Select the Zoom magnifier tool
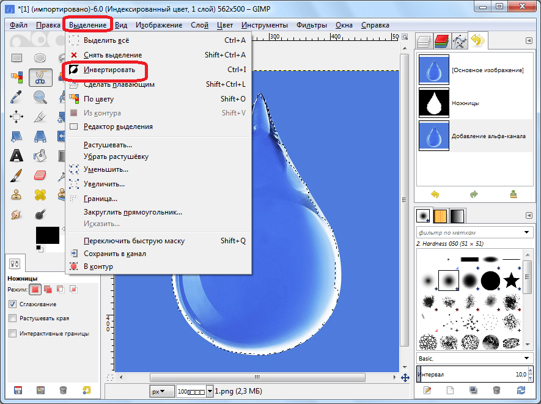Viewport: 541px width, 404px height. [40, 97]
